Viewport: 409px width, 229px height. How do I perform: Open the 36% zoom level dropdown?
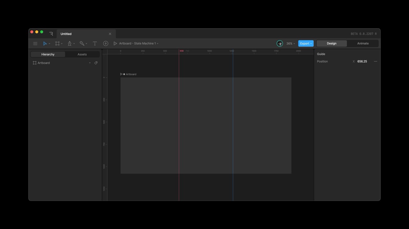[290, 43]
